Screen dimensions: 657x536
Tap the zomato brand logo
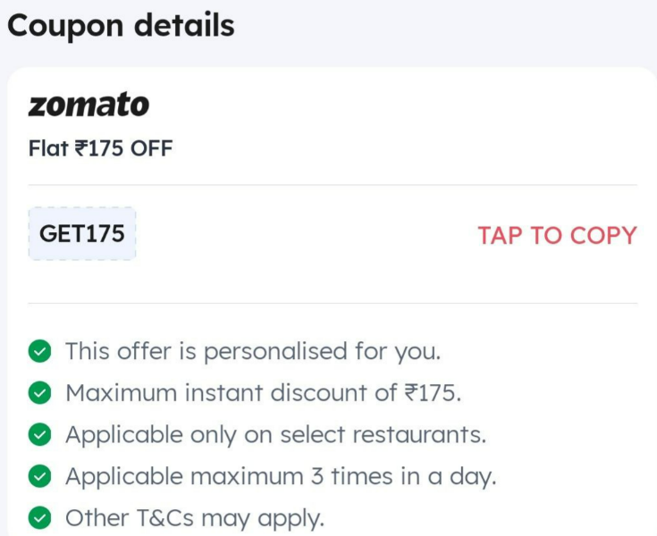88,105
